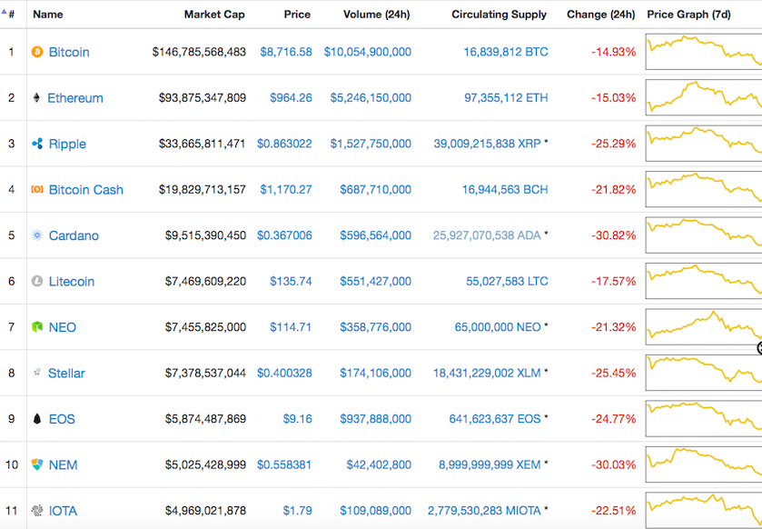
Task: Click the NEO green logo icon
Action: (37, 327)
